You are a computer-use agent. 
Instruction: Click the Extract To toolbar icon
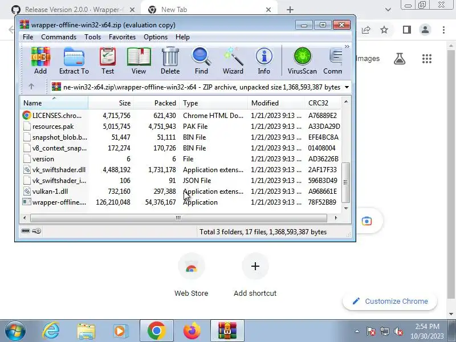tap(74, 60)
